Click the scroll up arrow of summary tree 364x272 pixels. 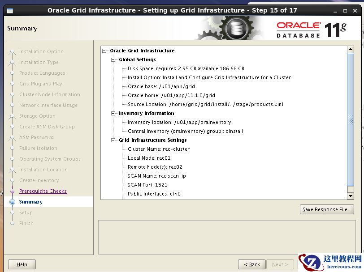point(351,49)
